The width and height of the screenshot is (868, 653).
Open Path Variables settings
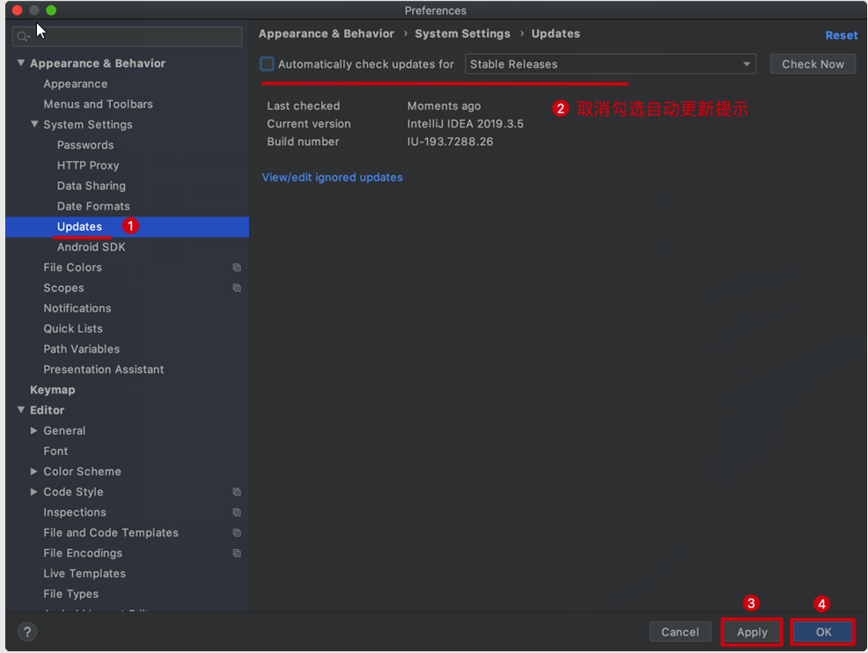pos(81,349)
